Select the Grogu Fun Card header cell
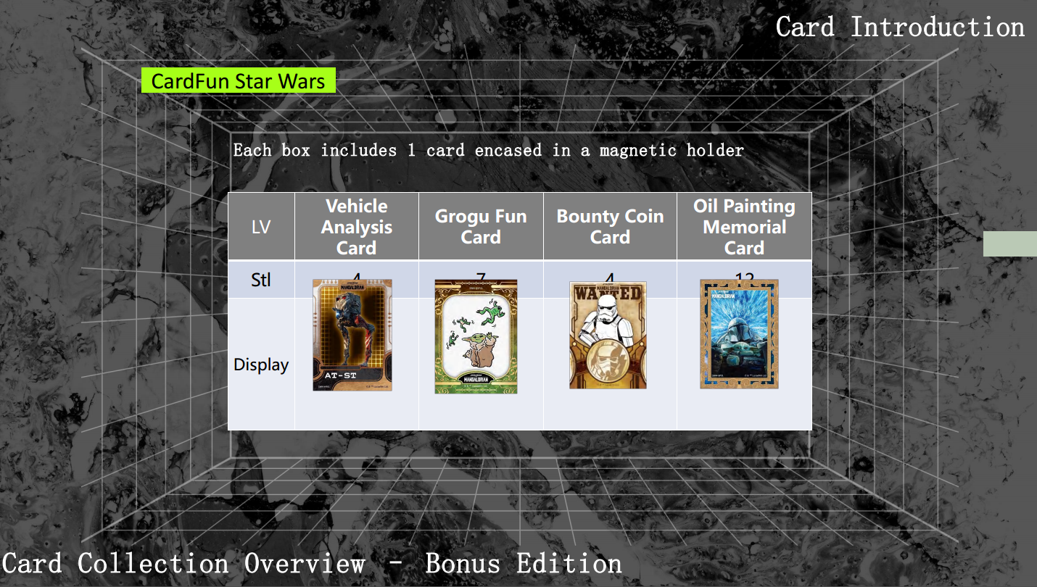 click(481, 226)
